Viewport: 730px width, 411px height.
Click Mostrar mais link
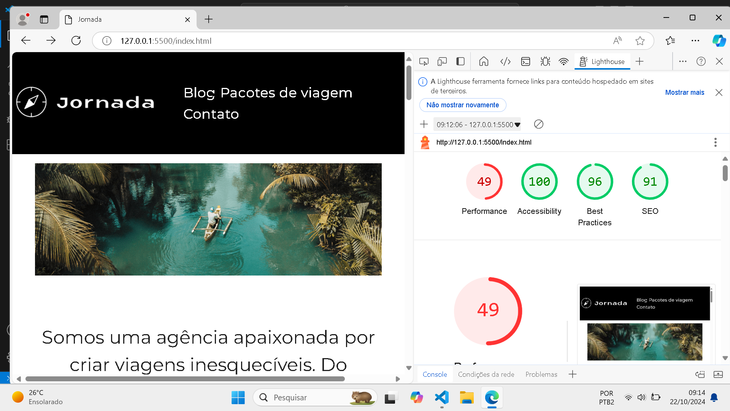pyautogui.click(x=685, y=92)
